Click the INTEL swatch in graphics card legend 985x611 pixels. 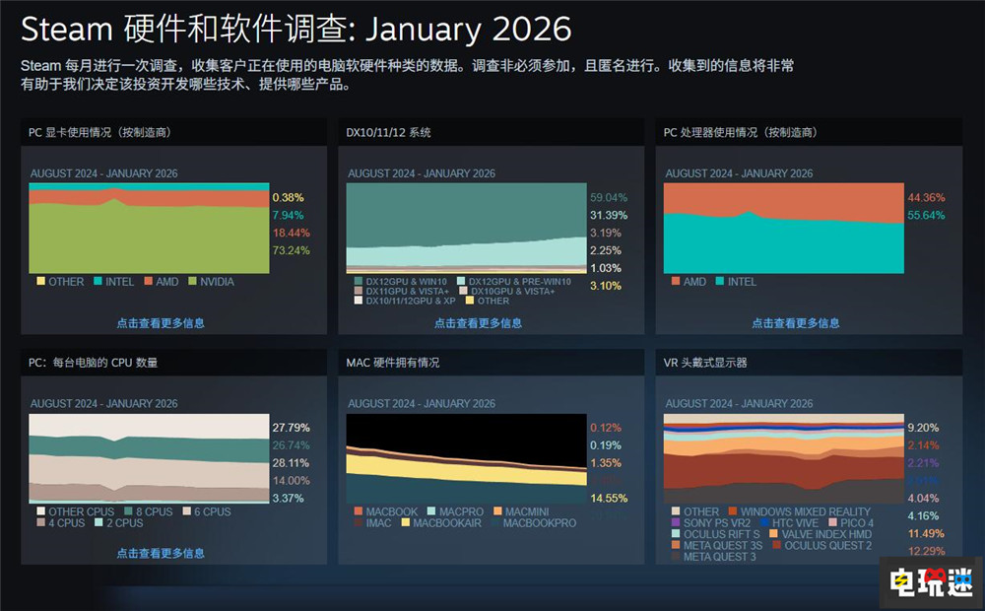(x=98, y=281)
